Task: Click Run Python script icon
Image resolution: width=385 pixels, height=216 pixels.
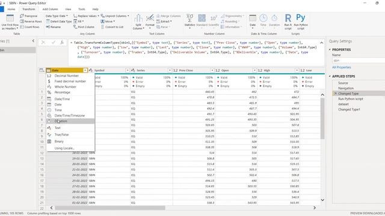Action: (301, 18)
